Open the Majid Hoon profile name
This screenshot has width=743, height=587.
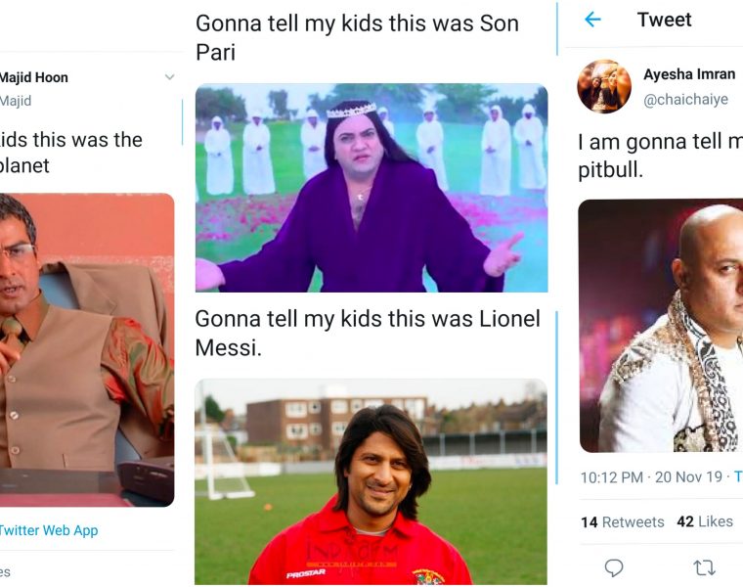[33, 77]
